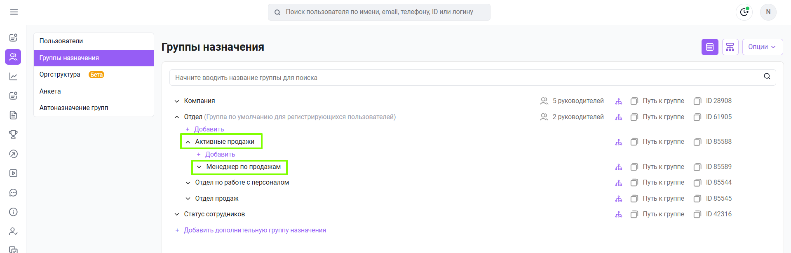Image resolution: width=791 pixels, height=253 pixels.
Task: Switch to the tree structure view icon
Action: click(730, 47)
